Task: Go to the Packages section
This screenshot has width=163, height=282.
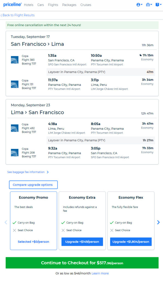Action: [x=69, y=5]
